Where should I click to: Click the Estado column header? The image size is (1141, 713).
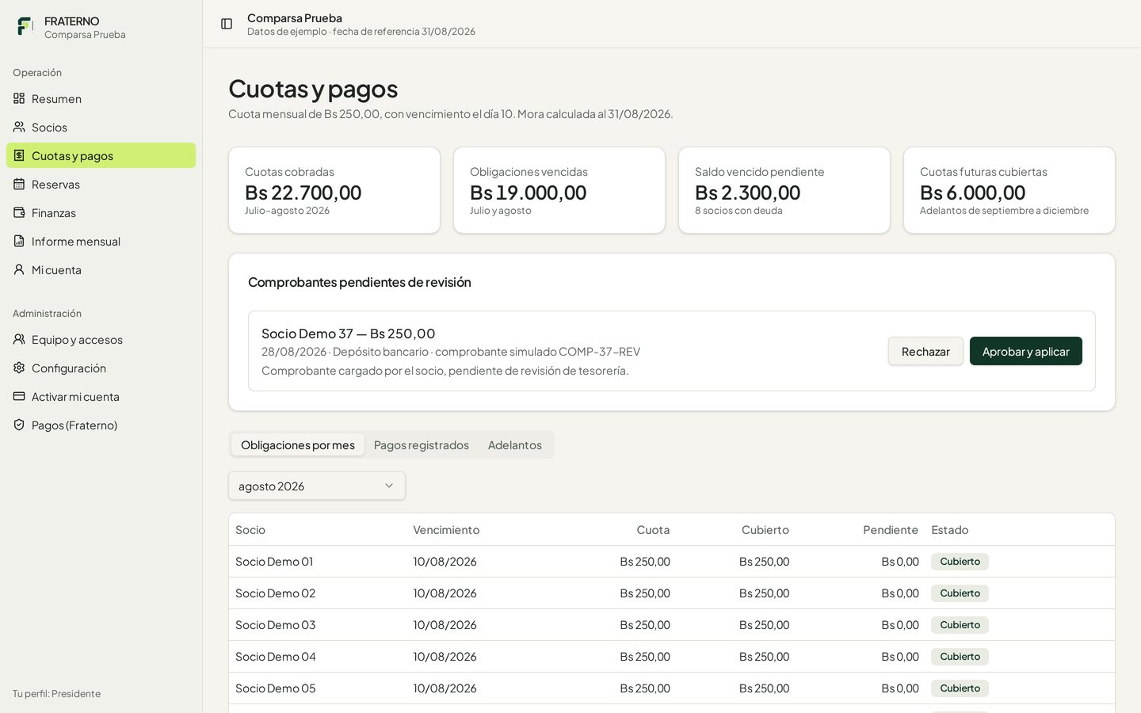click(950, 529)
